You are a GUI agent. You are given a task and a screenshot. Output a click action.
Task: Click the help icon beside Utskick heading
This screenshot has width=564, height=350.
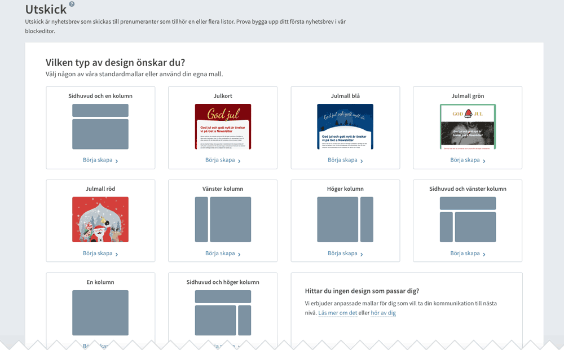(72, 4)
